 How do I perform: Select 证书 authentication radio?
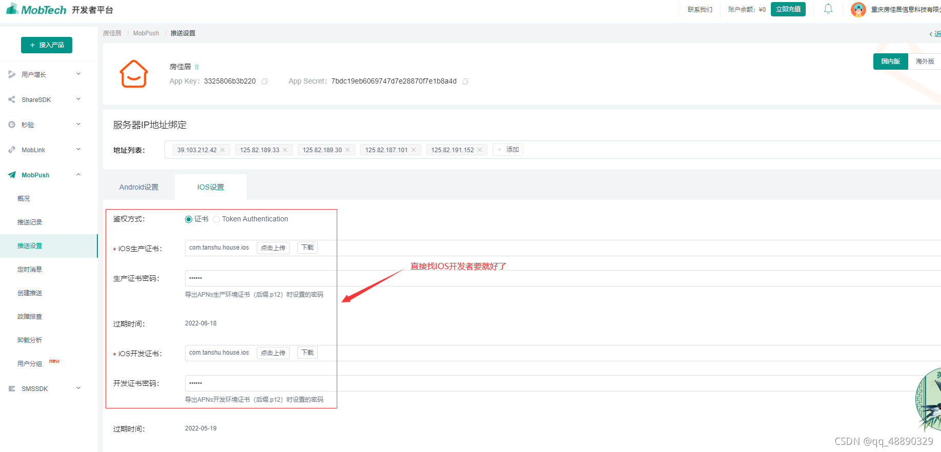pyautogui.click(x=189, y=219)
